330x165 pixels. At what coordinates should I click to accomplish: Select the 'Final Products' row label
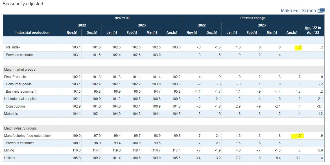[x=15, y=77]
